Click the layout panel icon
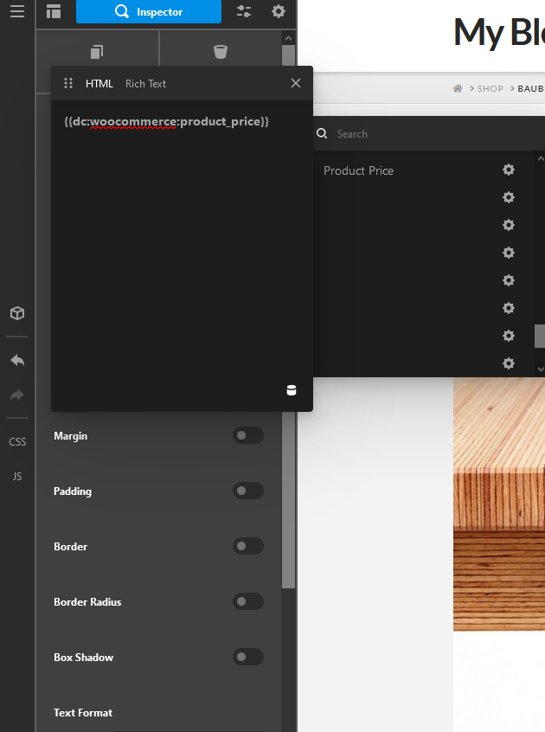The width and height of the screenshot is (545, 732). pyautogui.click(x=54, y=12)
